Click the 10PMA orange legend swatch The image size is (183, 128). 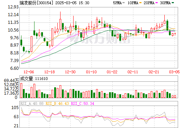[140, 3]
